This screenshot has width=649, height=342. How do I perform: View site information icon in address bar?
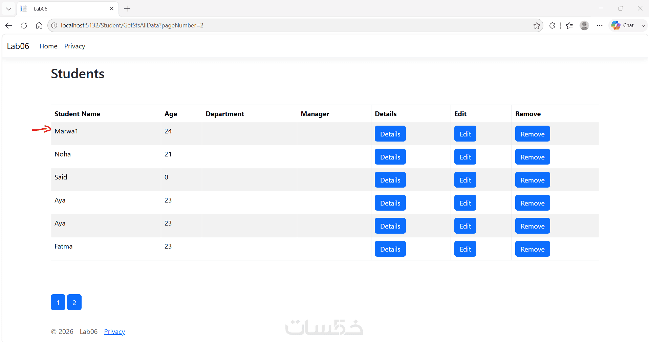[54, 25]
